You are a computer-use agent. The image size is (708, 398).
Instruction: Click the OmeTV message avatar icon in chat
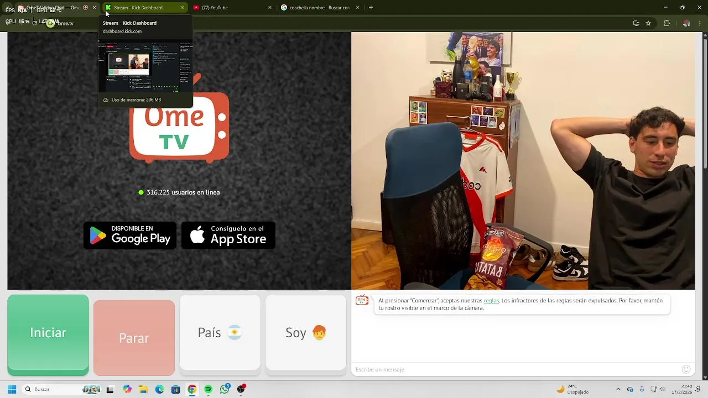point(362,301)
